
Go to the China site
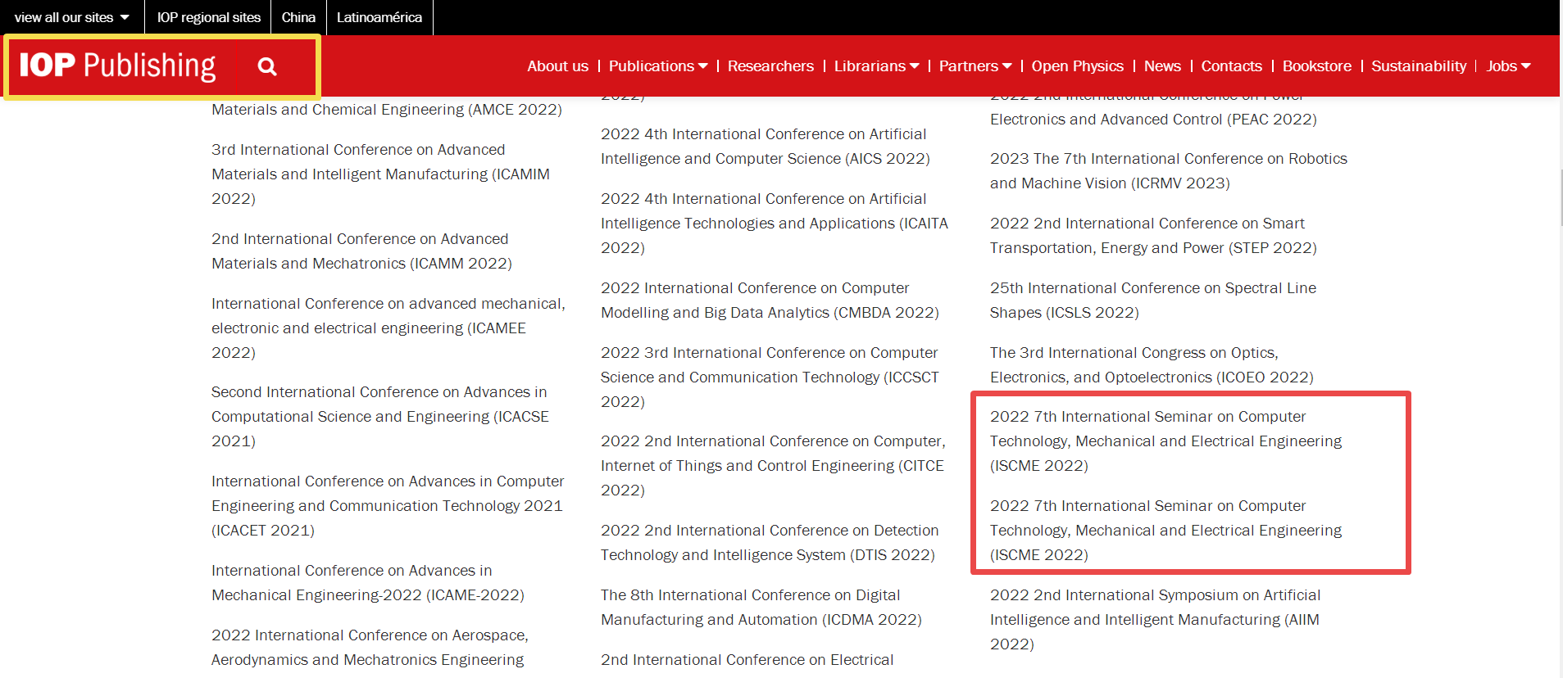pyautogui.click(x=298, y=17)
